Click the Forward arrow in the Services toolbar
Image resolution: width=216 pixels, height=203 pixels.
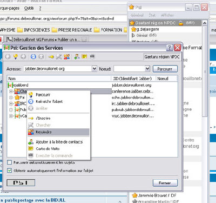pyautogui.click(x=23, y=57)
